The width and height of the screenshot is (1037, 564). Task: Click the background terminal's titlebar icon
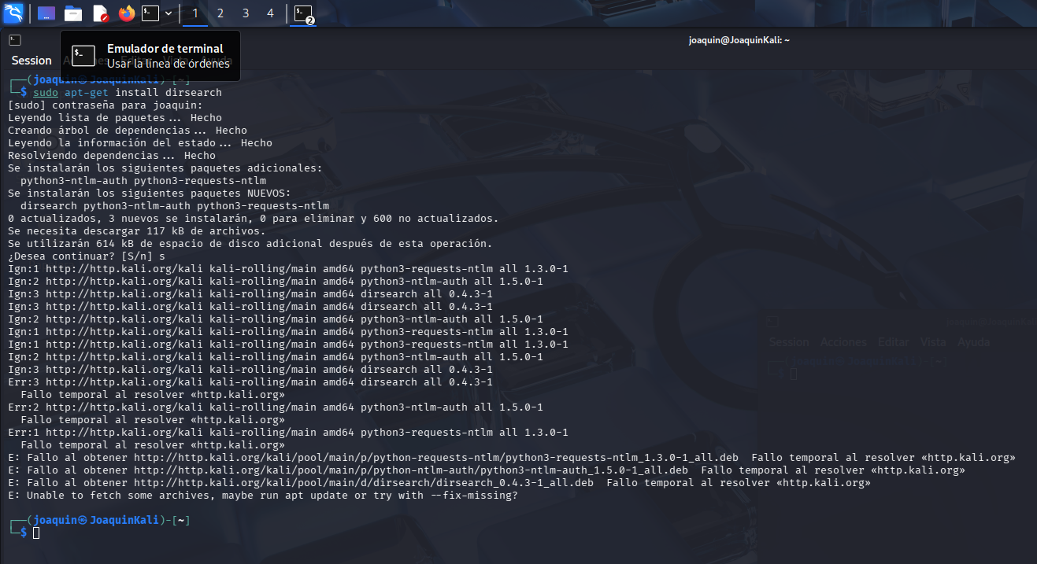point(772,321)
